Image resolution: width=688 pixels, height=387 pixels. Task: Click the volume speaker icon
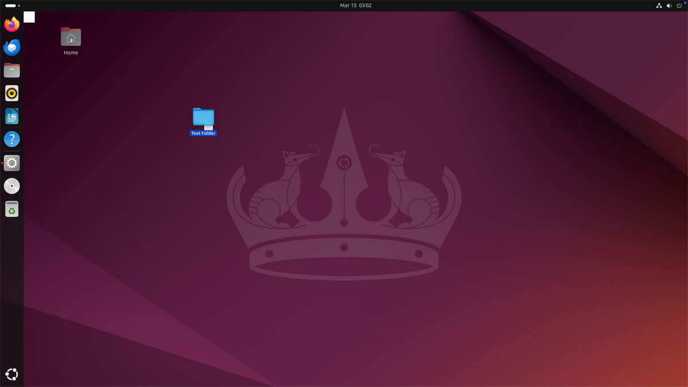point(669,5)
